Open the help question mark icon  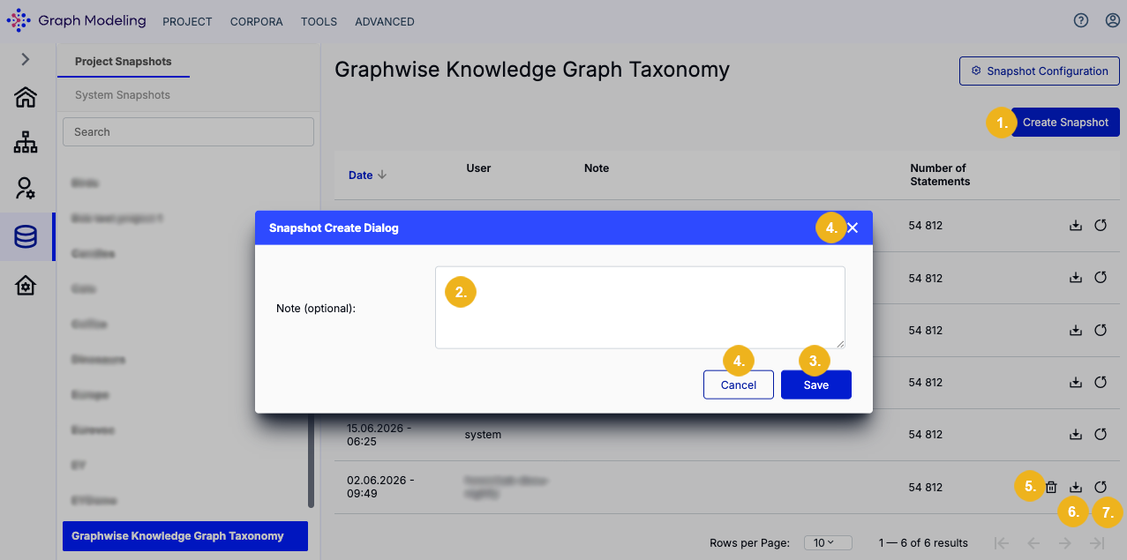click(1081, 21)
